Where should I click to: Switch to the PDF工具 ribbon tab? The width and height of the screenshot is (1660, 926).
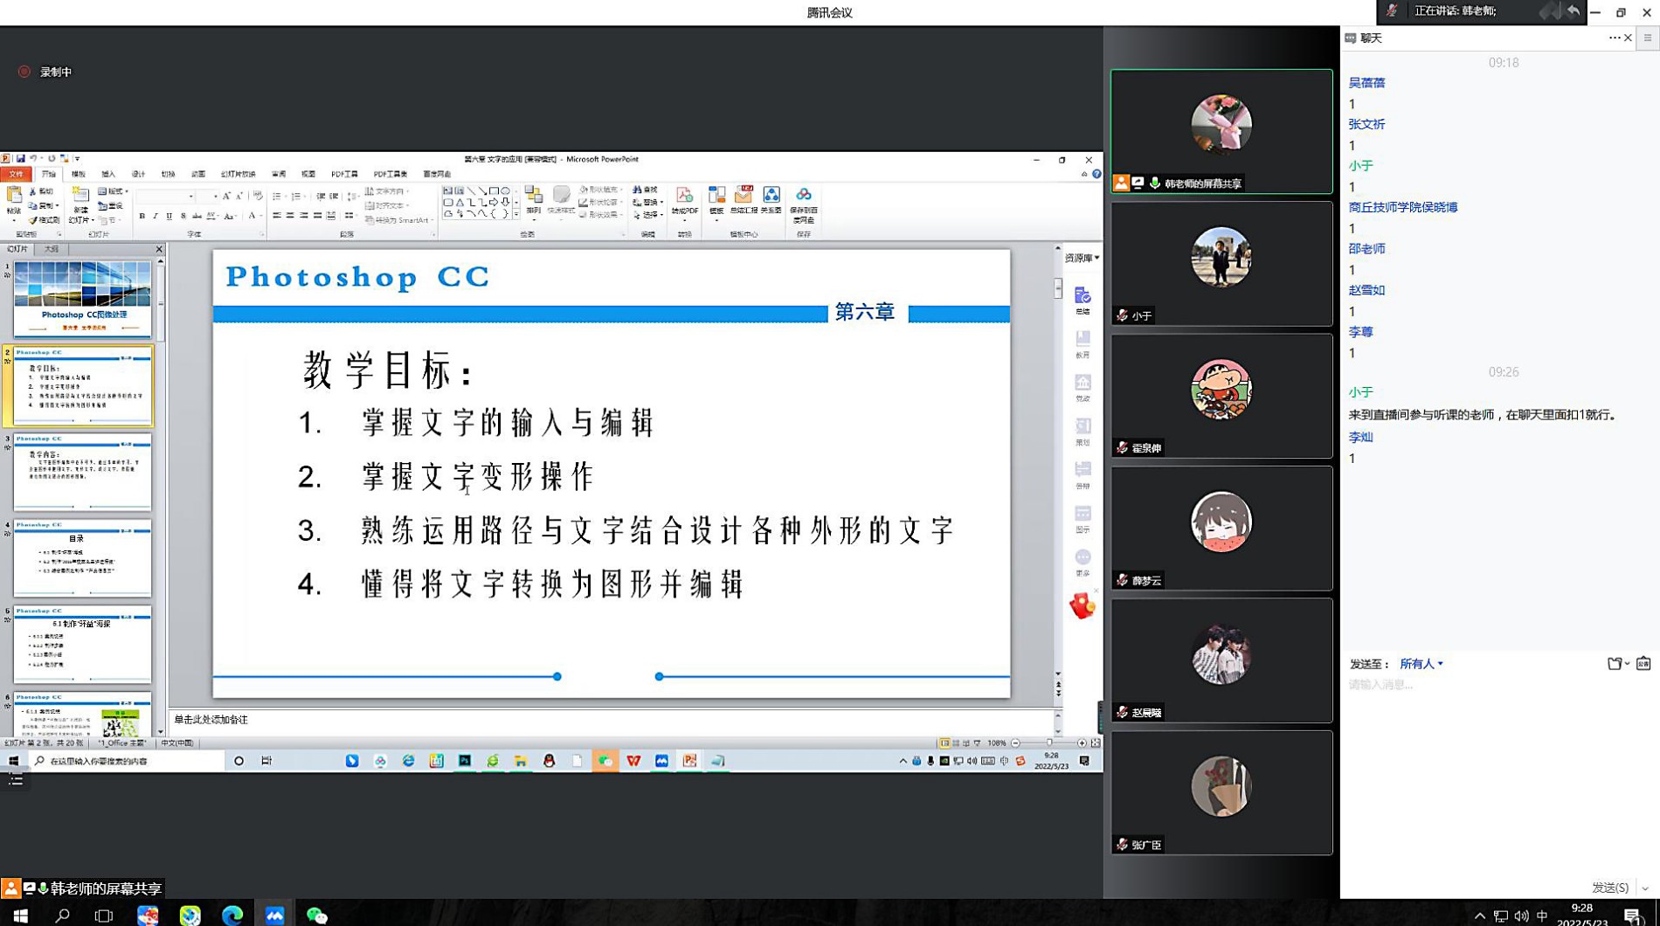point(344,174)
